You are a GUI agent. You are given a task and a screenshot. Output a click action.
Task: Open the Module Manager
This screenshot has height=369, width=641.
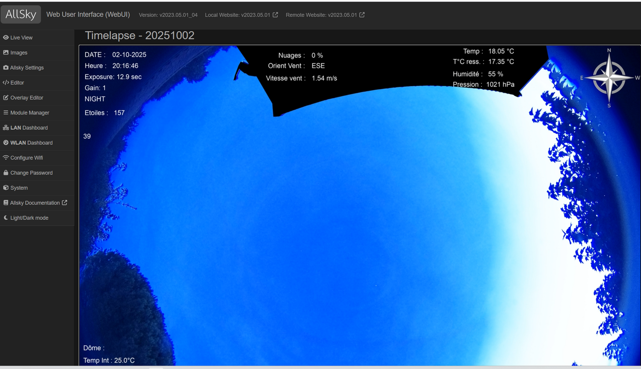coord(37,112)
